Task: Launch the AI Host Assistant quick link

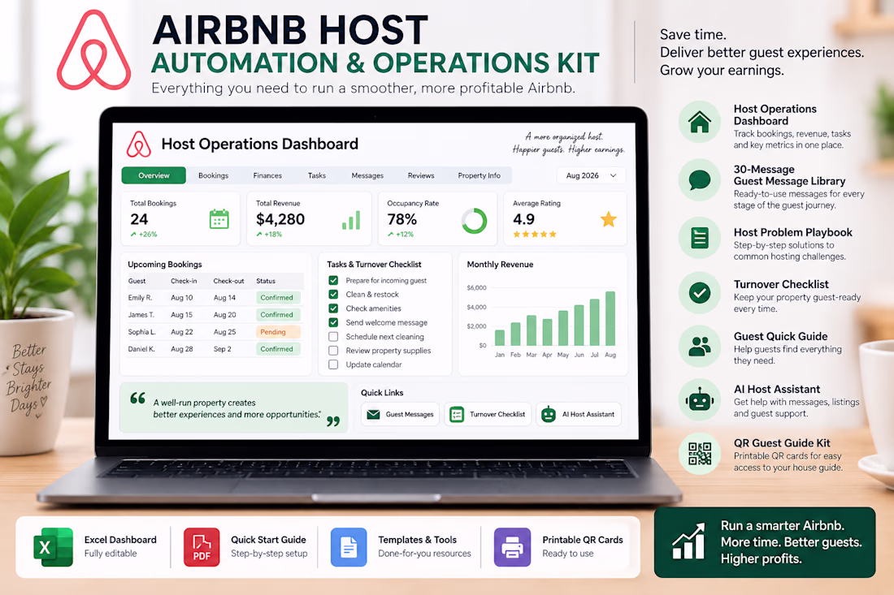Action: coord(578,415)
